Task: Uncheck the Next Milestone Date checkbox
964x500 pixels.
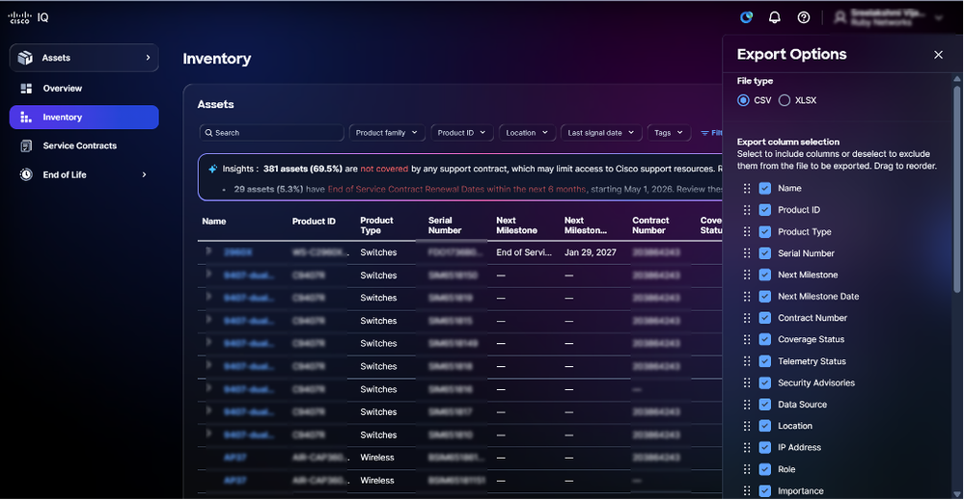Action: point(765,297)
